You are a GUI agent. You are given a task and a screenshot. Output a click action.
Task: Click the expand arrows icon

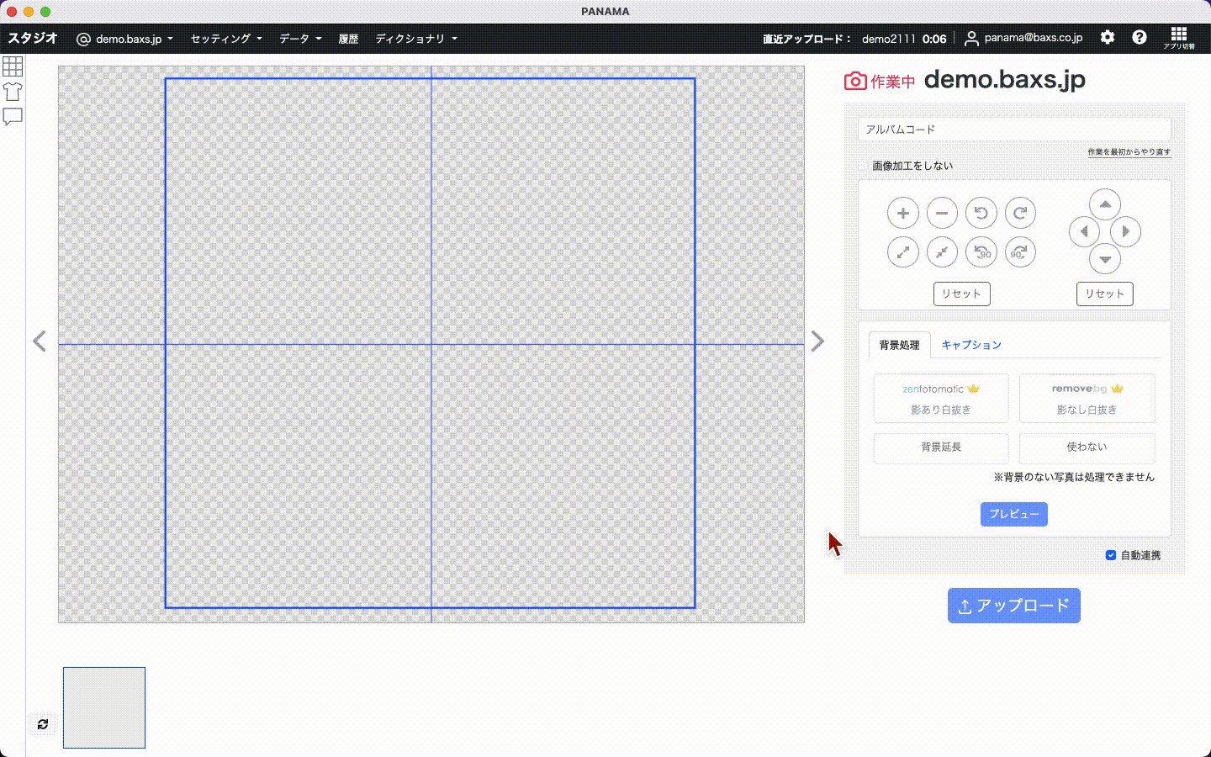[x=902, y=252]
